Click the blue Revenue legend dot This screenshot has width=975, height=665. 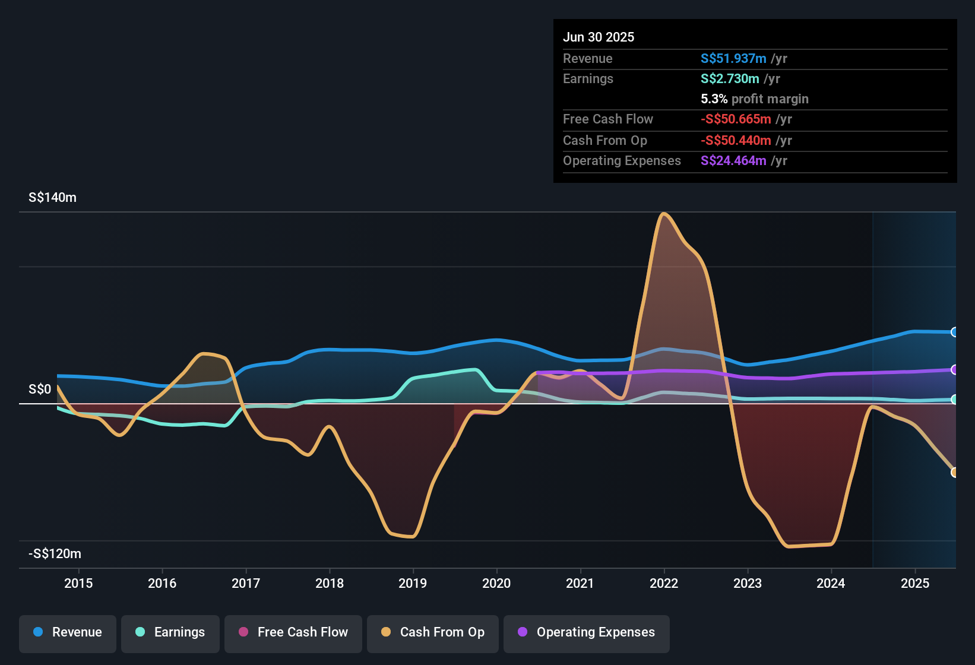[38, 632]
